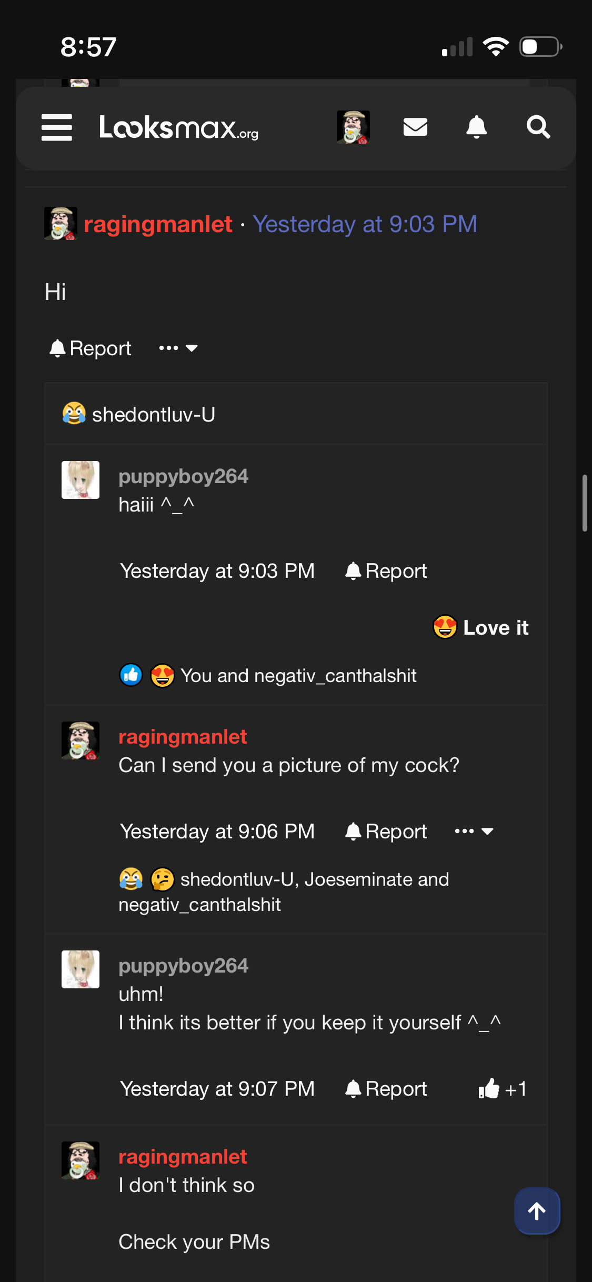Open puppyboy264 avatar on 'uhm!' comment

tap(81, 969)
